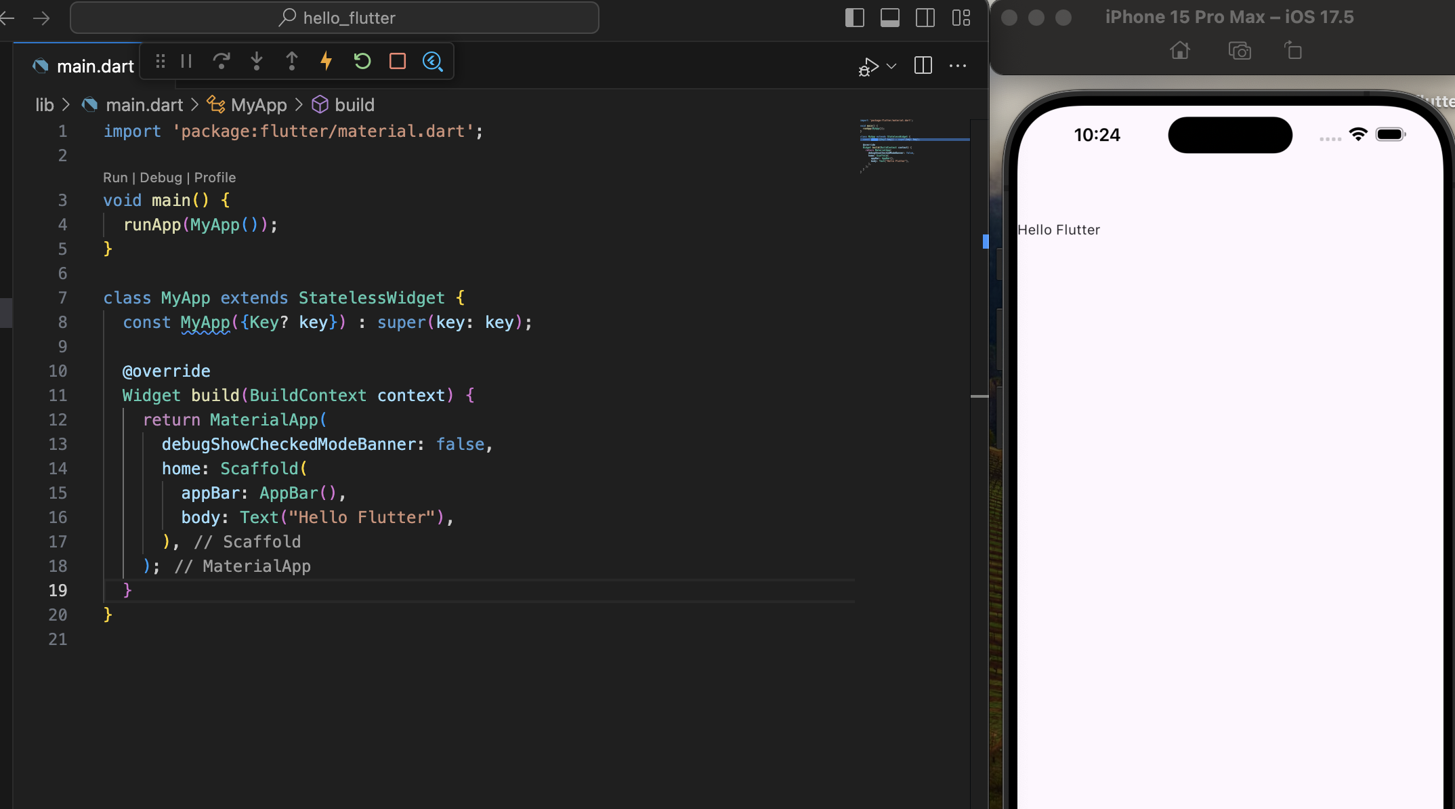Viewport: 1455px width, 809px height.
Task: Click the green Hot Restart icon
Action: [x=362, y=62]
